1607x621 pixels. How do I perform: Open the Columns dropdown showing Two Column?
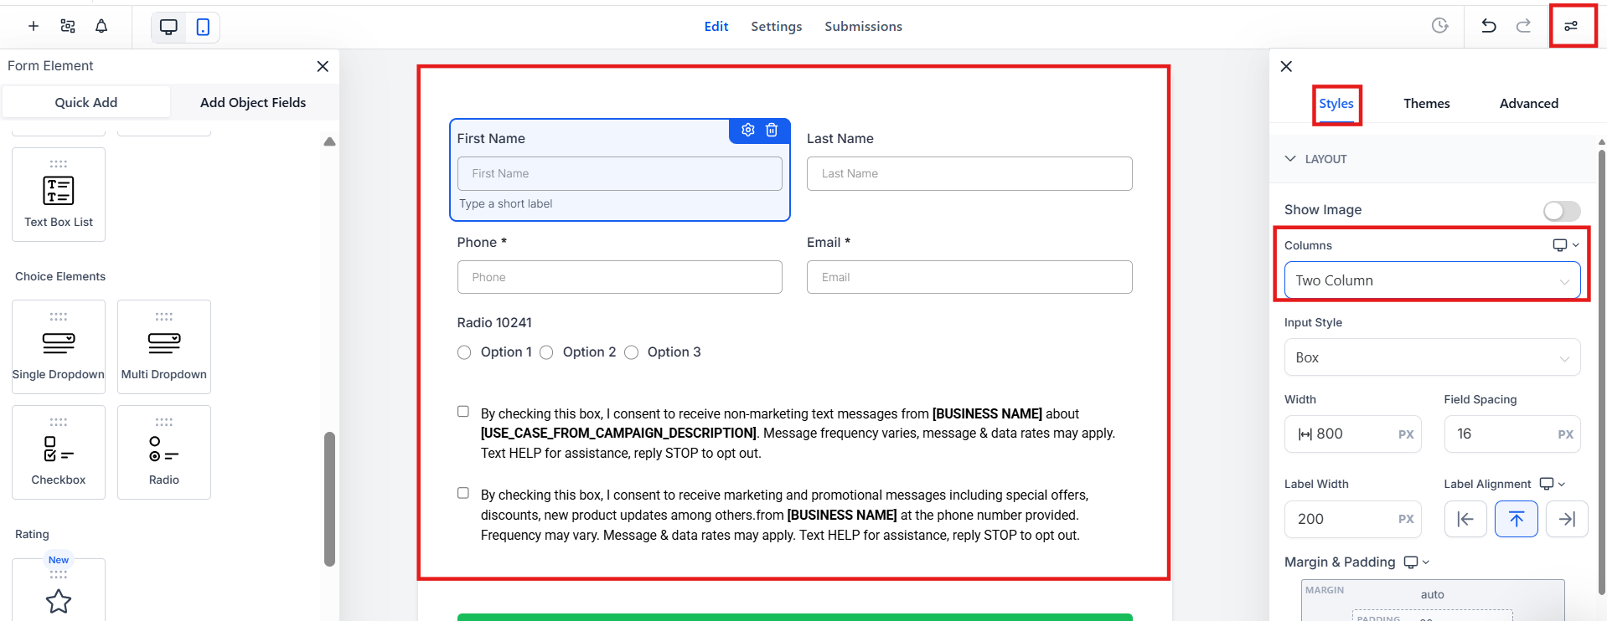(1431, 280)
